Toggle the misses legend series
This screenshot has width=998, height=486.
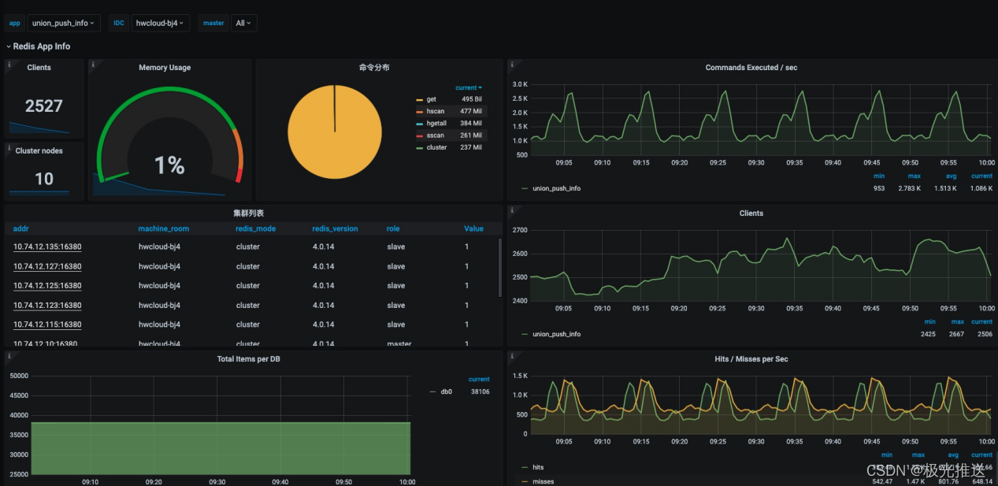point(543,481)
